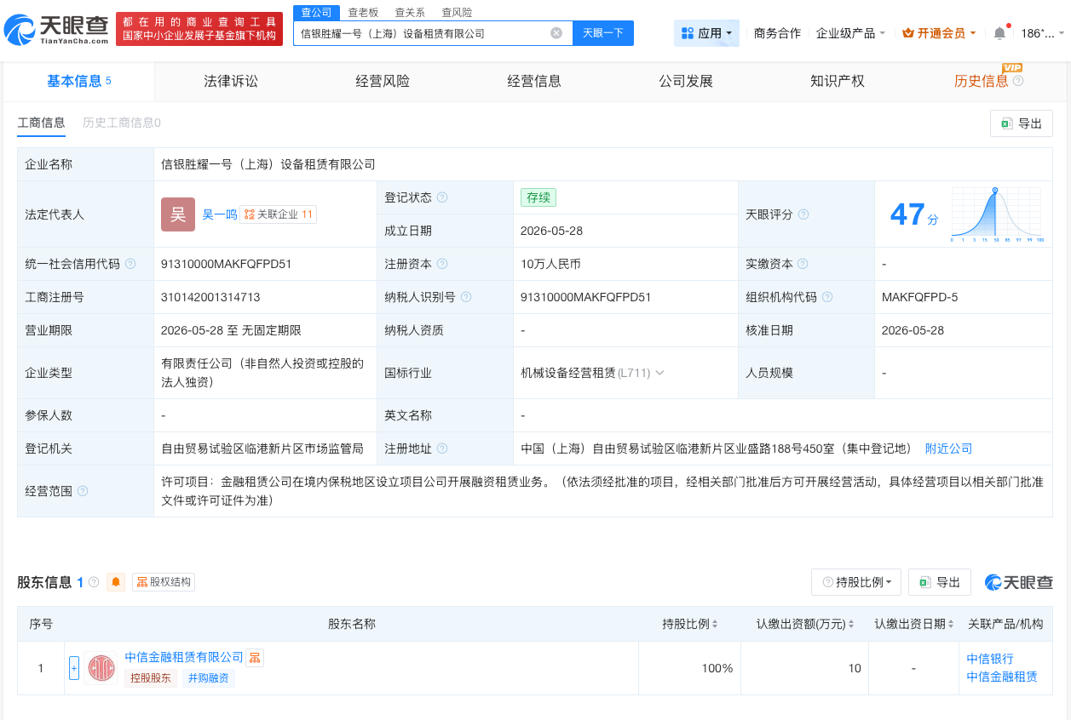Open the 知识产权 tab
Screen dimensions: 1071x720
[x=838, y=81]
